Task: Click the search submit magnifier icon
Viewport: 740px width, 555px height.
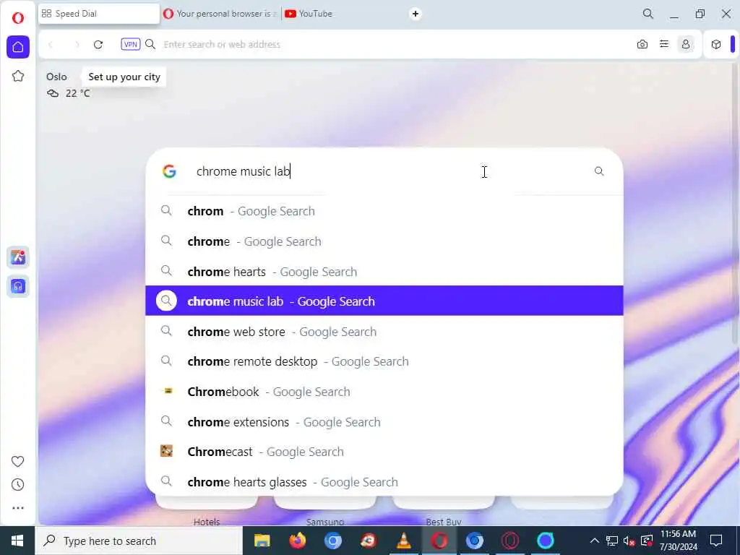Action: 599,171
